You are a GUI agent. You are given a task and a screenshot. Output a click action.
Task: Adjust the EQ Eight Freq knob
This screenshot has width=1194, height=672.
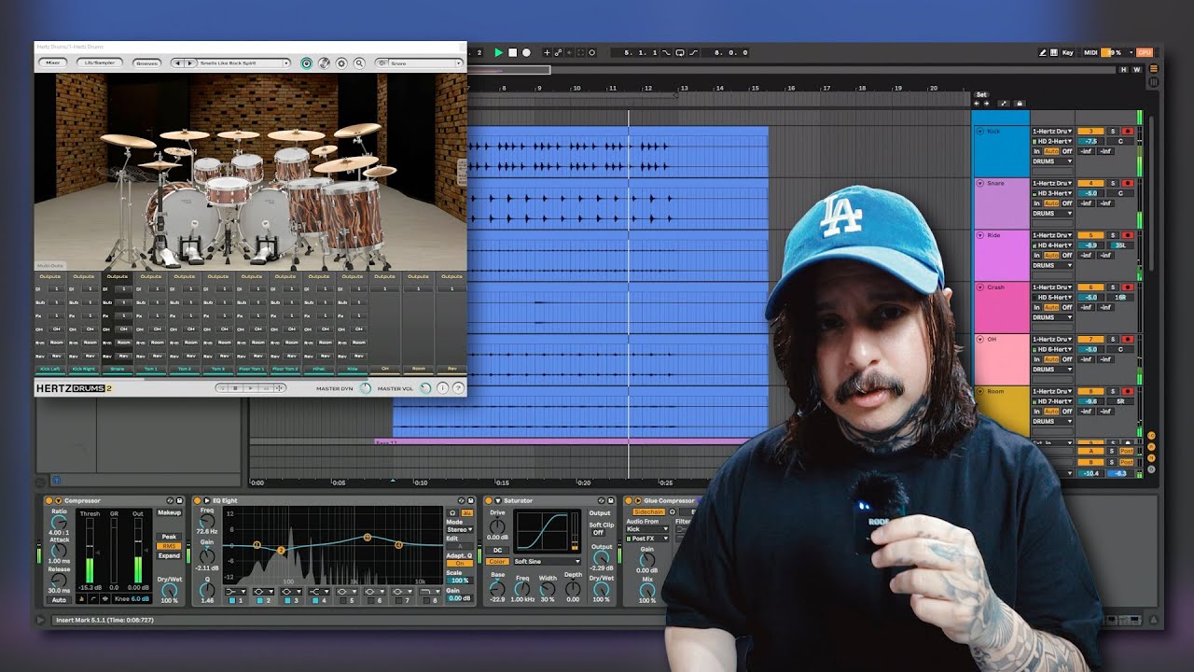click(207, 521)
